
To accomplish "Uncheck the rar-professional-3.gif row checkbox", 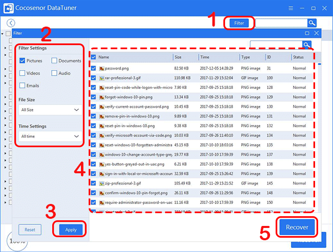I will point(93,78).
